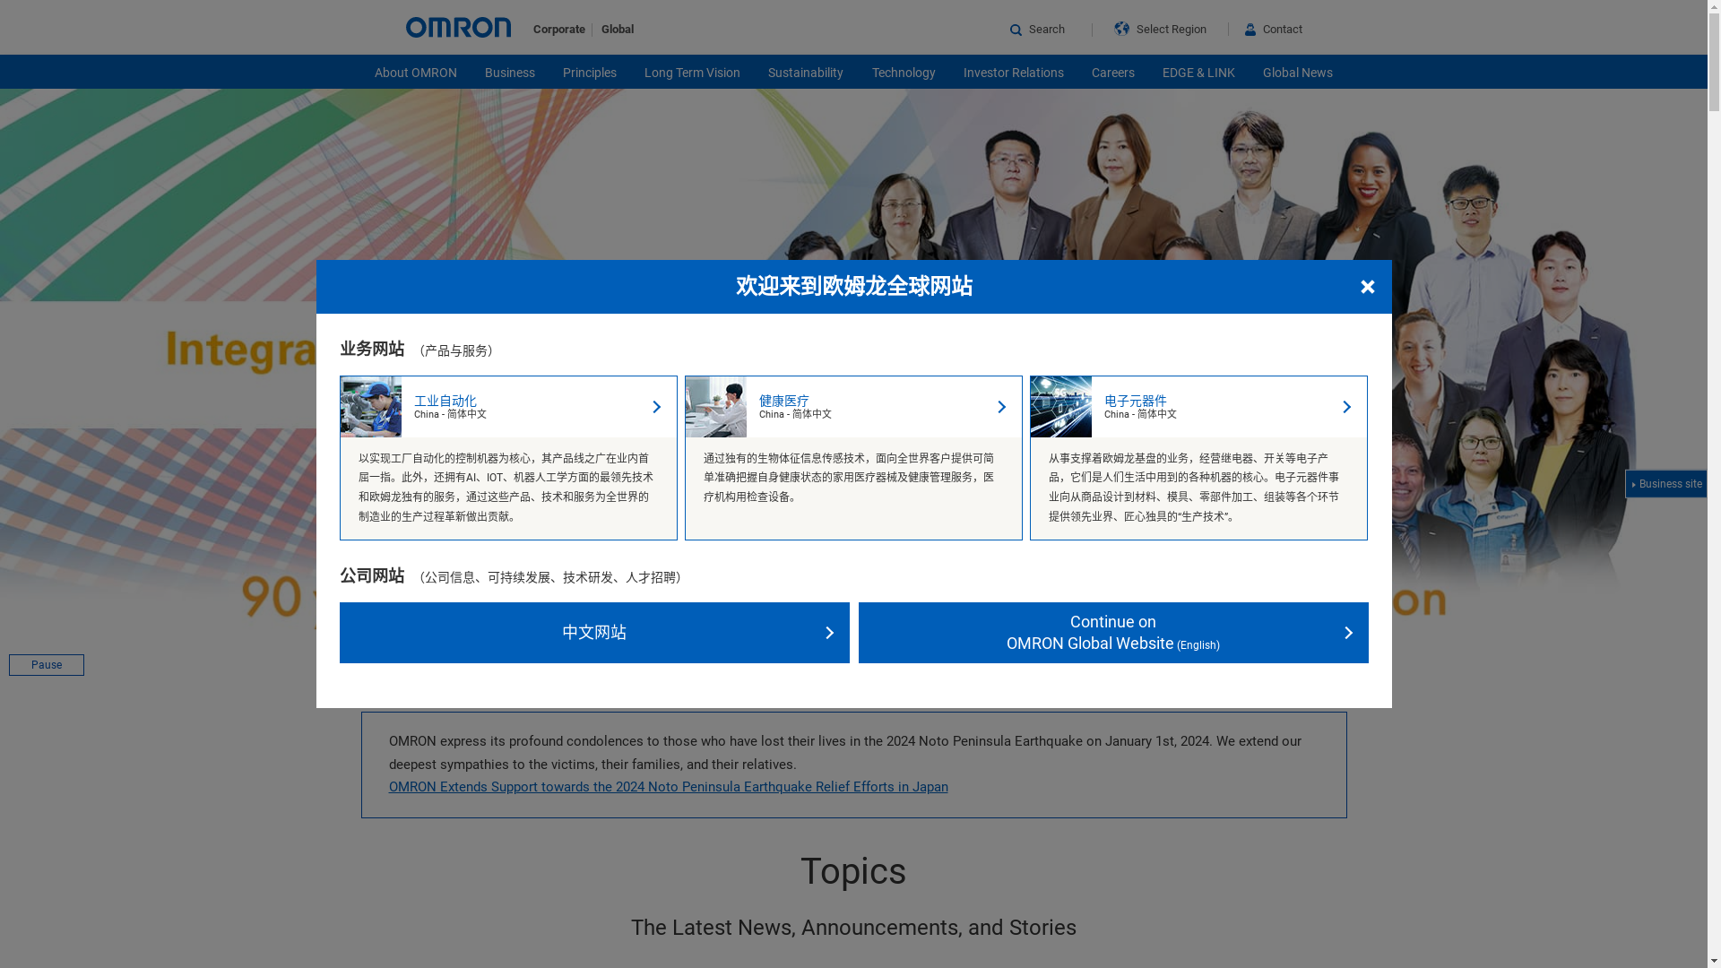Click the page vertical scrollbar
Image resolution: width=1721 pixels, height=968 pixels.
[x=1714, y=484]
